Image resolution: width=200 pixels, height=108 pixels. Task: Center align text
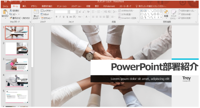[97, 17]
